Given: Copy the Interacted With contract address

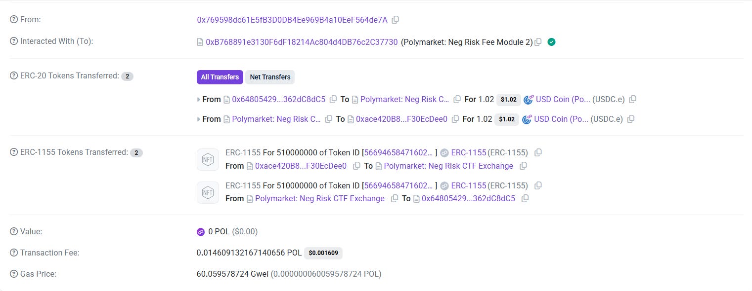Looking at the screenshot, I should click(538, 42).
